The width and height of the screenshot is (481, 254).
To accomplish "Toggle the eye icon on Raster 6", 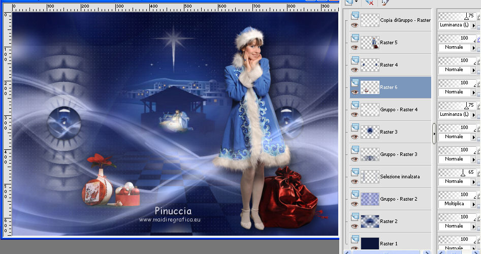I will [355, 92].
